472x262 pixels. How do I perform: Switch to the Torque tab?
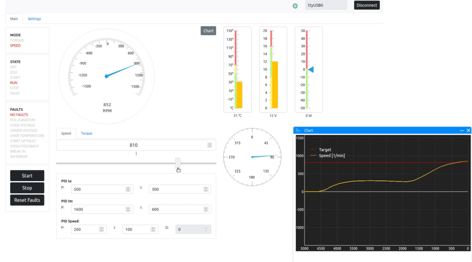pos(86,133)
